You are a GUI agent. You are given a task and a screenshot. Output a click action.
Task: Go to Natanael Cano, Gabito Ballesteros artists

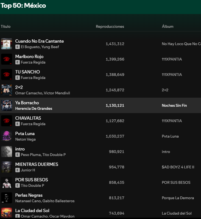(45, 201)
